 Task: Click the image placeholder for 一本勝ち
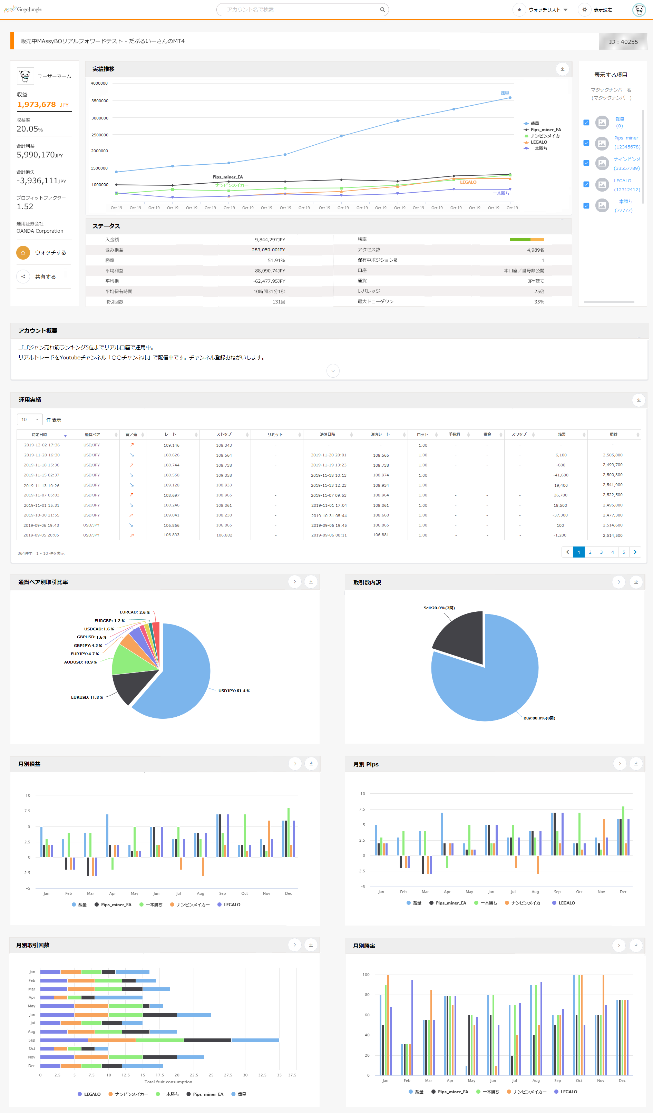point(602,205)
